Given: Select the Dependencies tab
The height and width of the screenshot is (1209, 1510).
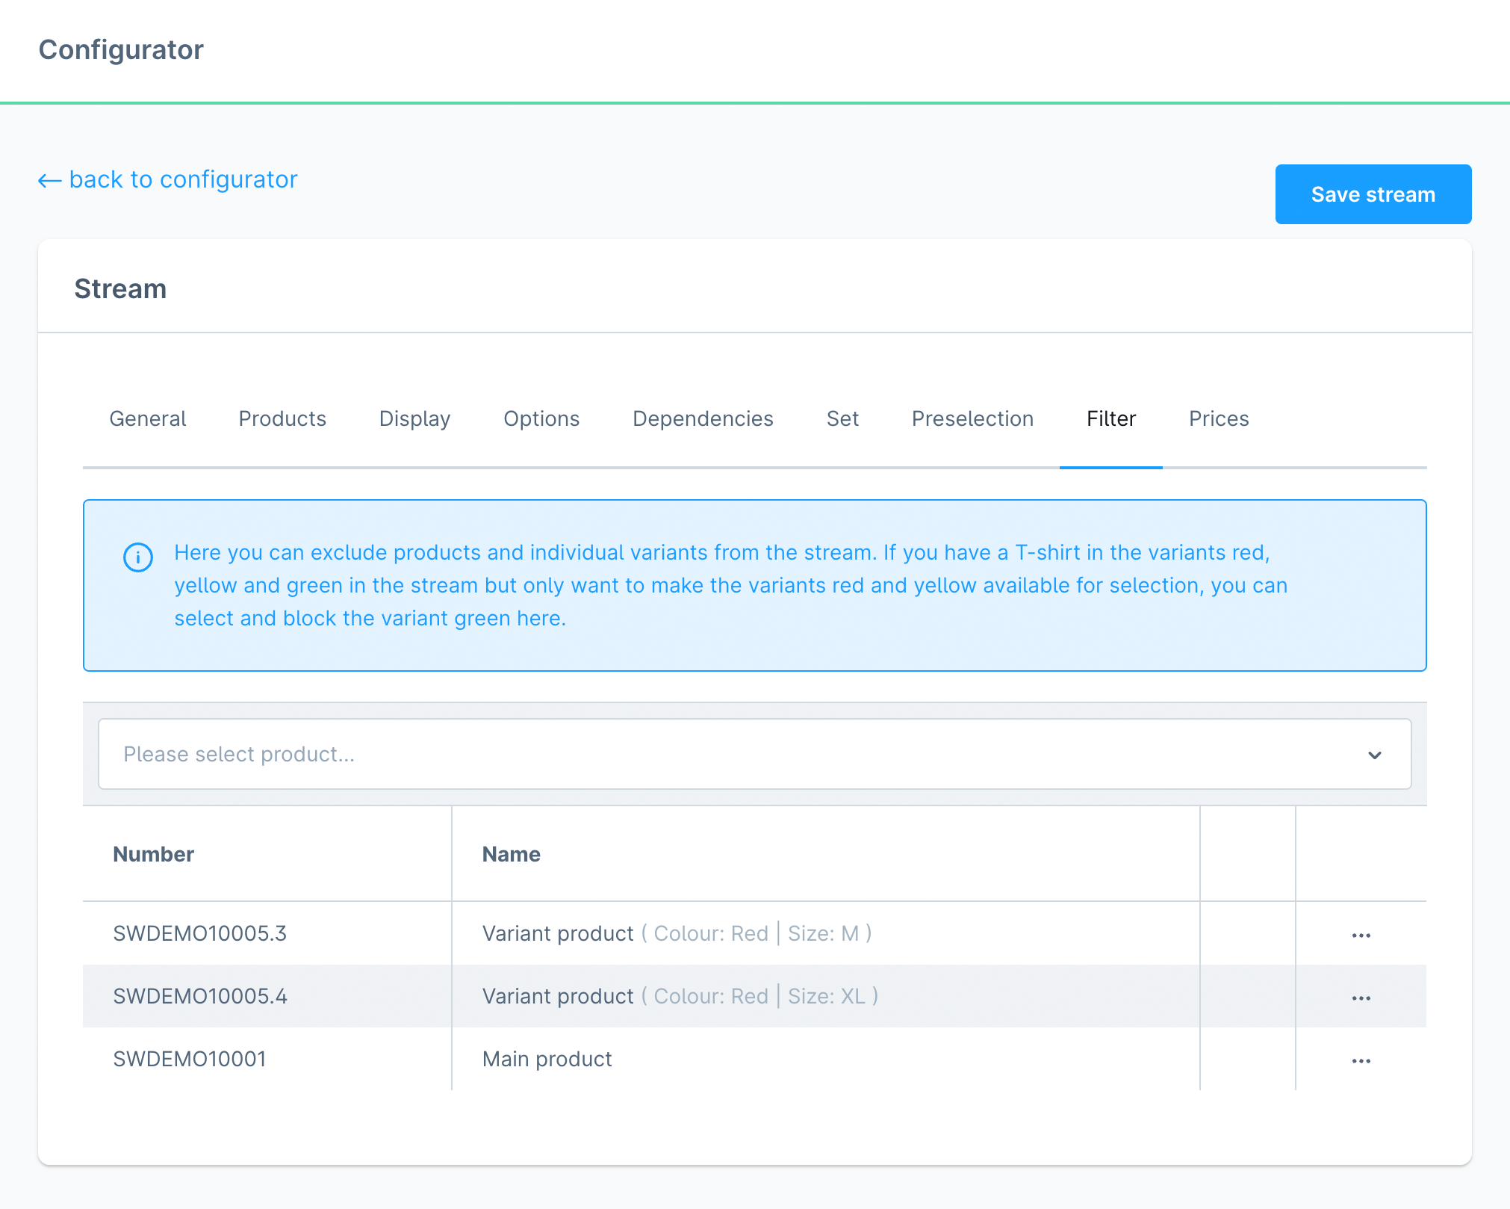Looking at the screenshot, I should click(703, 418).
